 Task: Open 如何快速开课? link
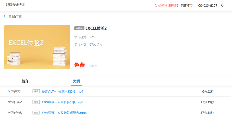click(x=168, y=6)
